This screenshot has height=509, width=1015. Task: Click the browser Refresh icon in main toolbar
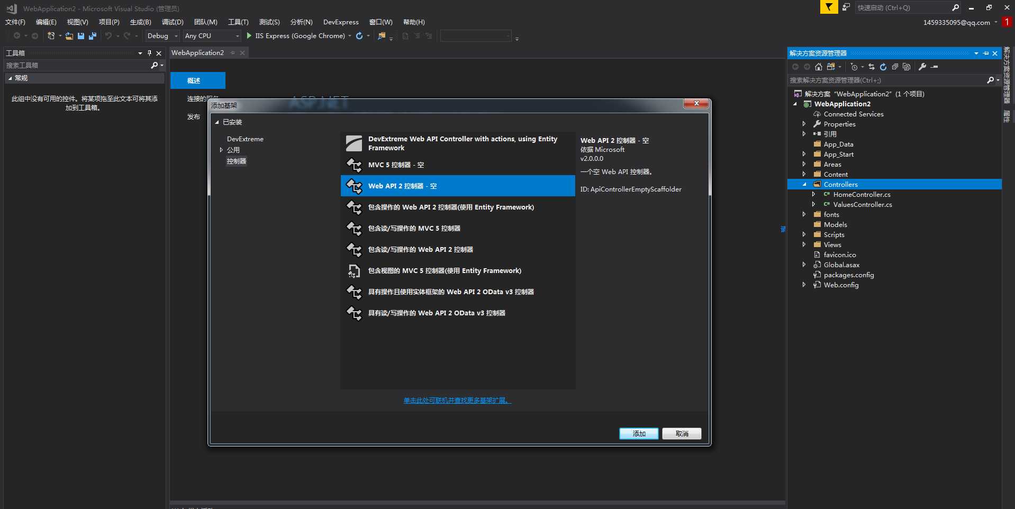[x=359, y=36]
